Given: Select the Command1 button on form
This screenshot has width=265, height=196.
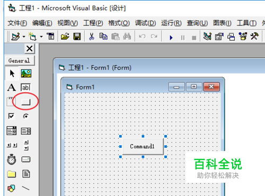Looking at the screenshot, I should pyautogui.click(x=143, y=146).
